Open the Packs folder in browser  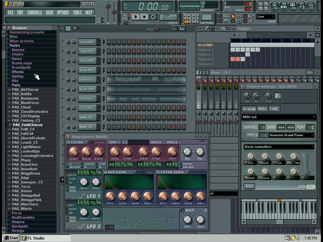(x=15, y=45)
